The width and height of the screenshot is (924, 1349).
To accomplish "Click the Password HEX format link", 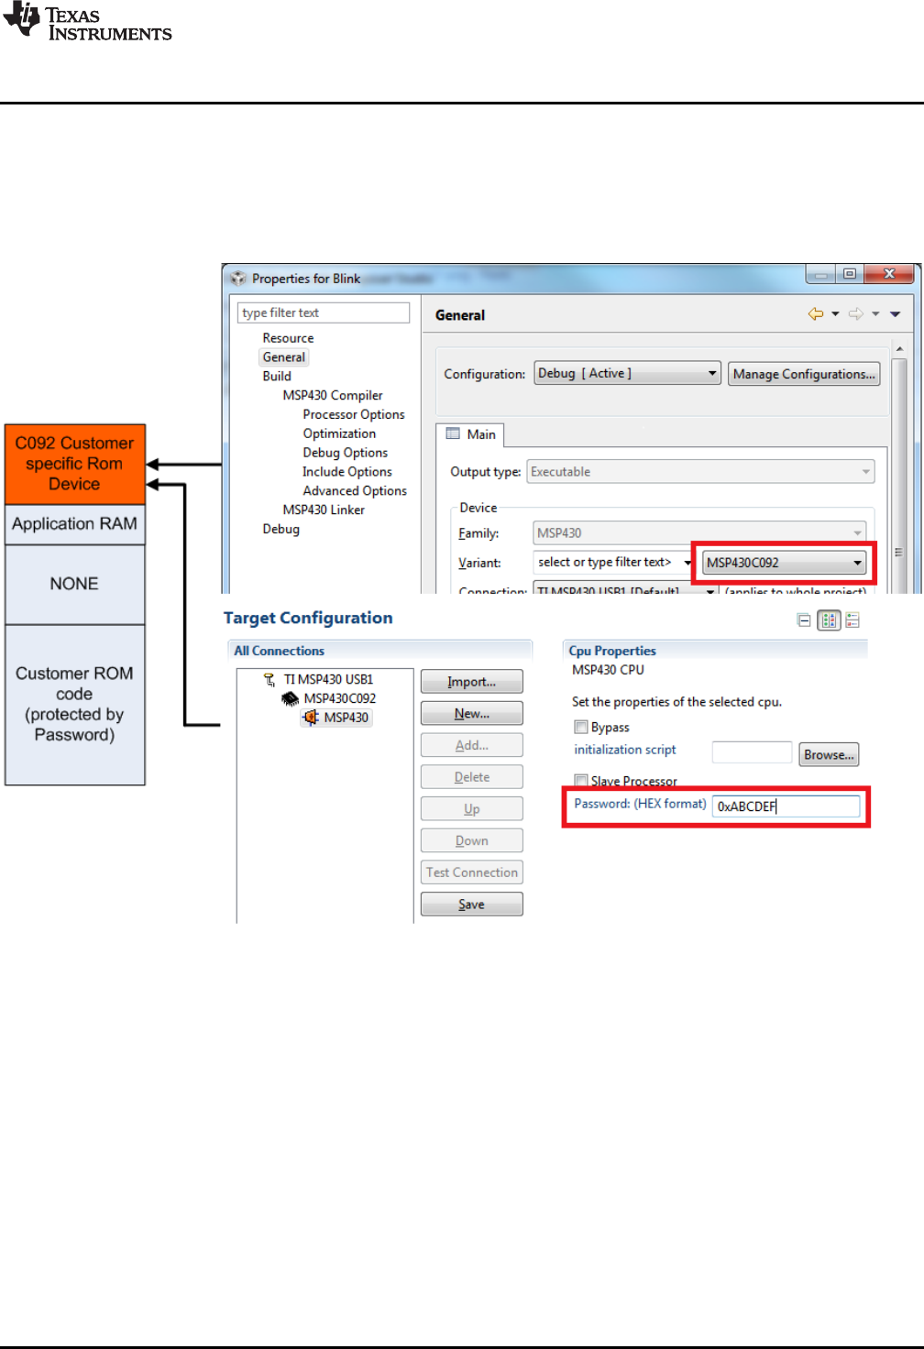I will tap(640, 804).
